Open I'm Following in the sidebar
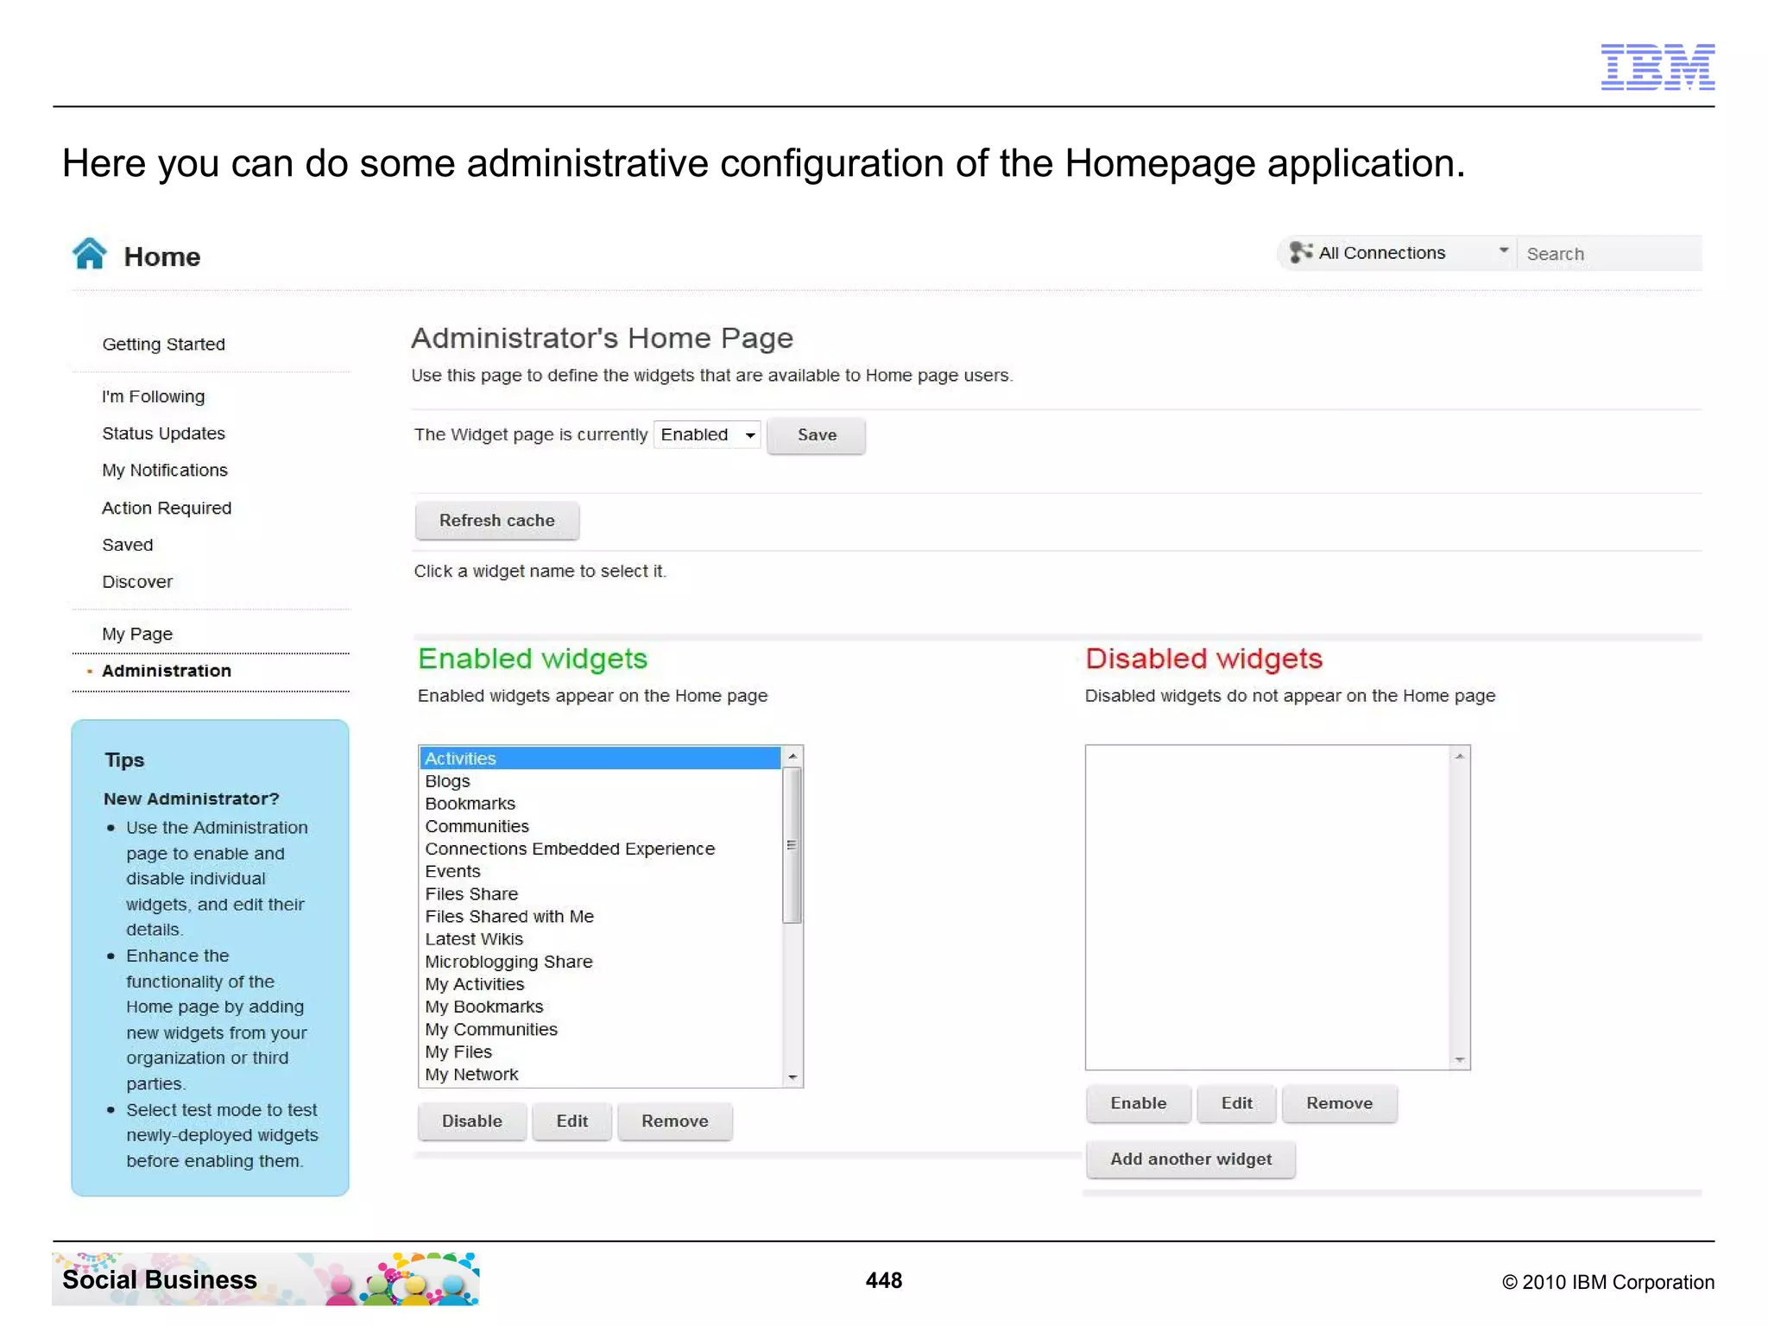1768x1326 pixels. pyautogui.click(x=153, y=397)
